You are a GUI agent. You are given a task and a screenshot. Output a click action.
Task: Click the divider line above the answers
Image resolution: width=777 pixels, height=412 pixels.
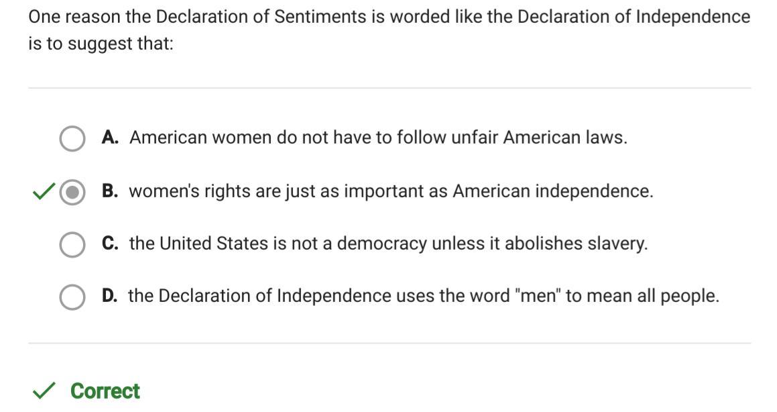point(389,88)
